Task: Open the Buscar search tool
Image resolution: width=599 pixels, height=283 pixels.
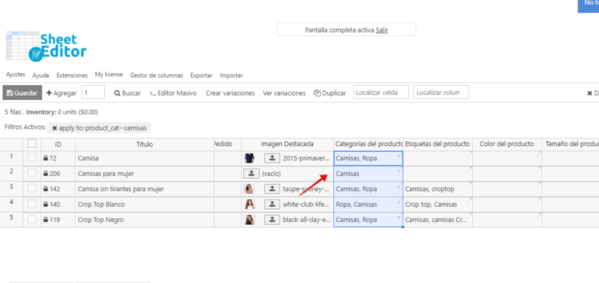Action: (128, 93)
